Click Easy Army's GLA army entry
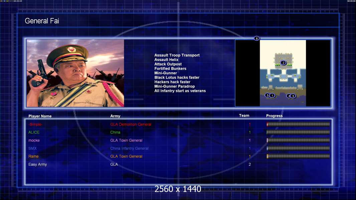Screen dimensions: 356x200 click(114, 164)
